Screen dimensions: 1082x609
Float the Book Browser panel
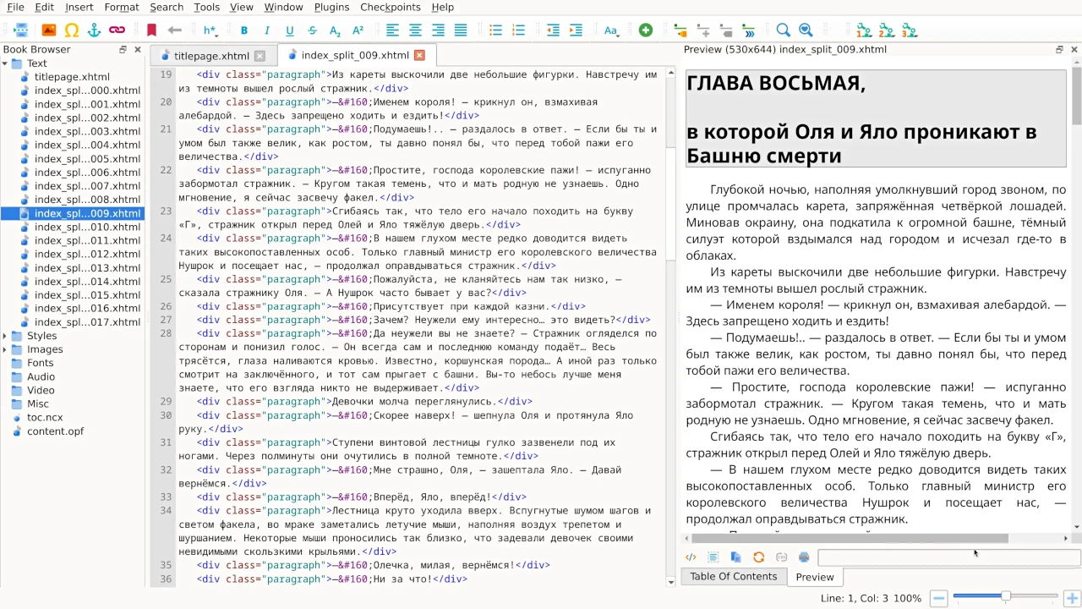[123, 50]
